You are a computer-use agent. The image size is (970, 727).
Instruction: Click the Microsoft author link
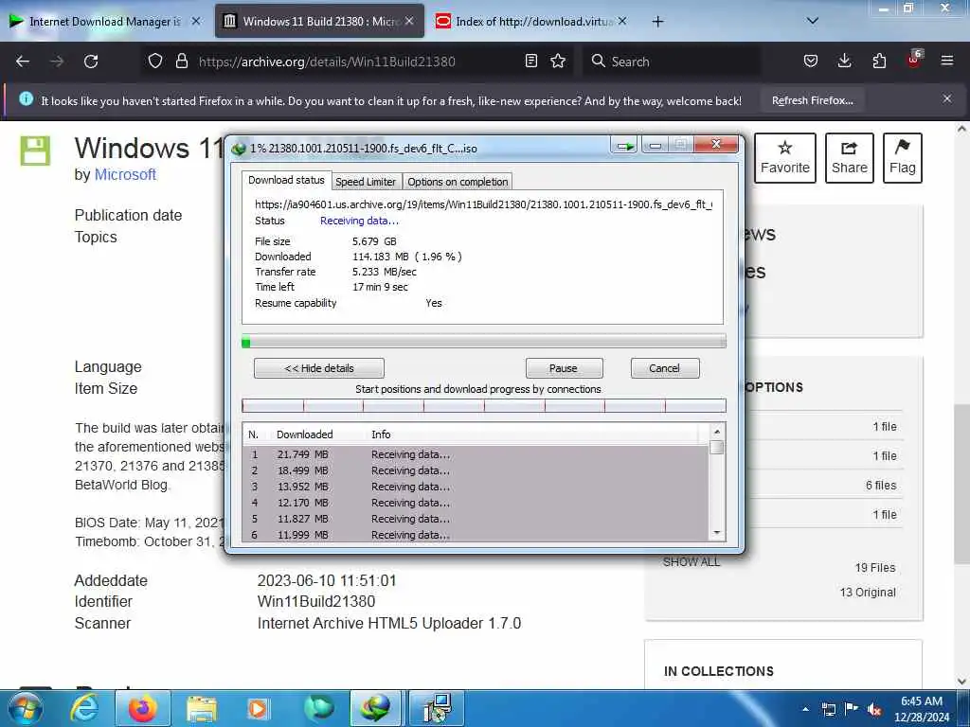pyautogui.click(x=125, y=175)
